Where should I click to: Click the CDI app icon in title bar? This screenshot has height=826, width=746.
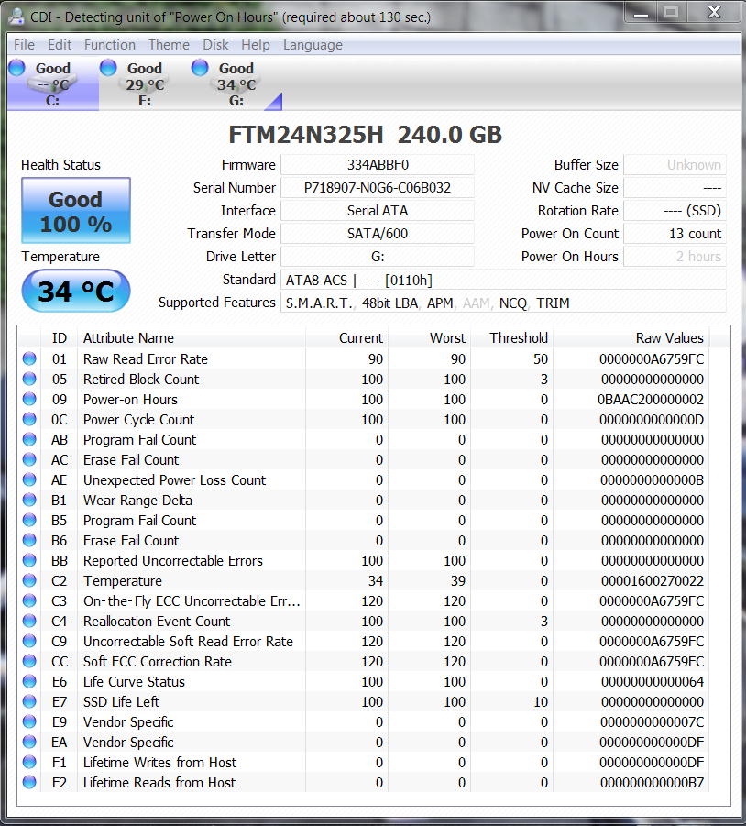coord(15,17)
